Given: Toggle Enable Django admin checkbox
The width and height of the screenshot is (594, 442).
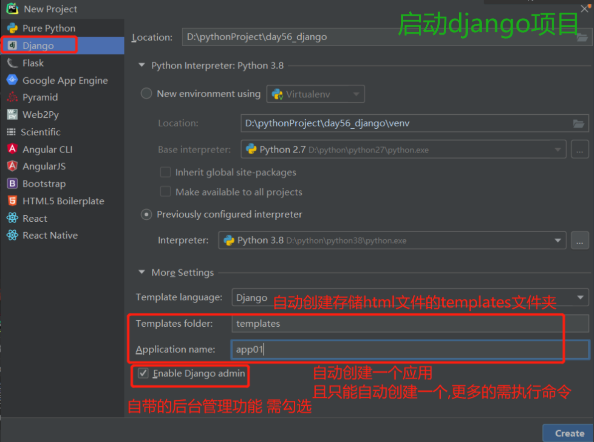Looking at the screenshot, I should pyautogui.click(x=143, y=373).
